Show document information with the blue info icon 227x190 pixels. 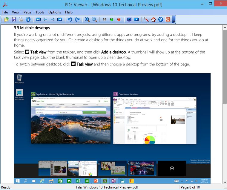[28, 19]
